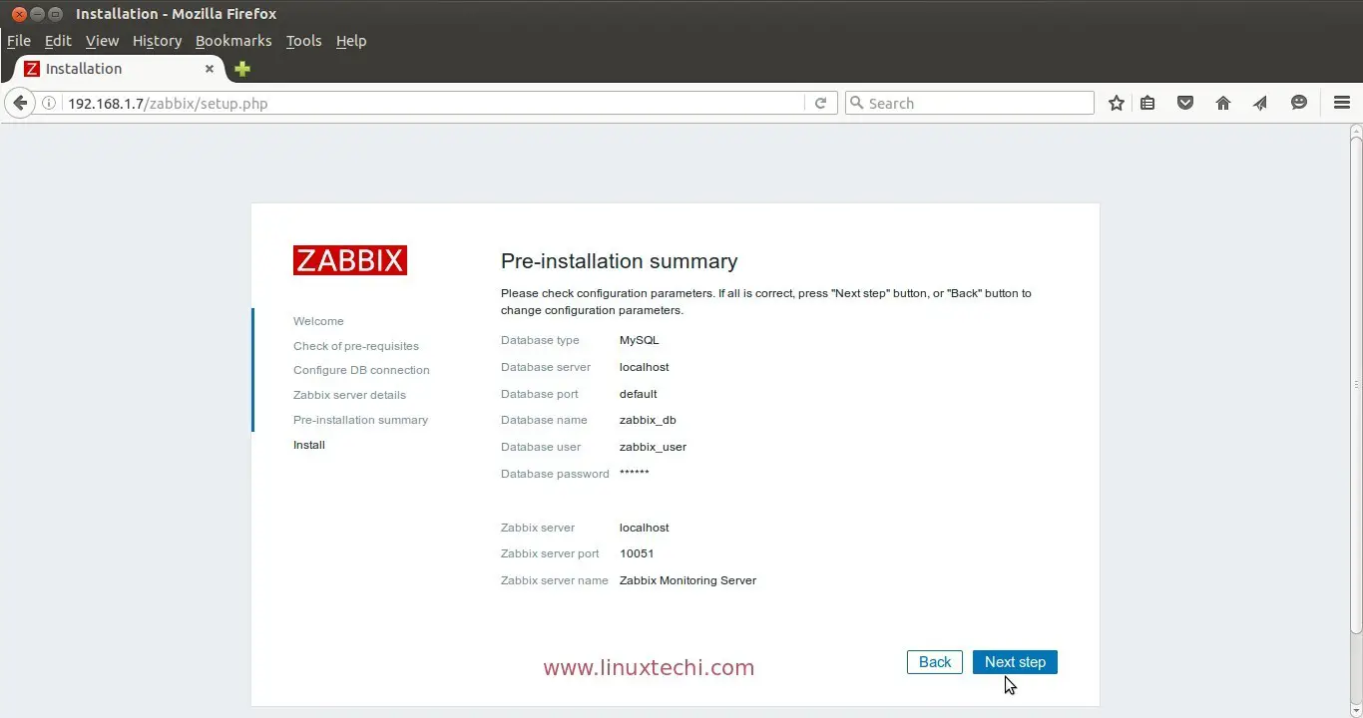Viewport: 1363px width, 718px height.
Task: Click the chat smiley icon in toolbar
Action: [1299, 103]
